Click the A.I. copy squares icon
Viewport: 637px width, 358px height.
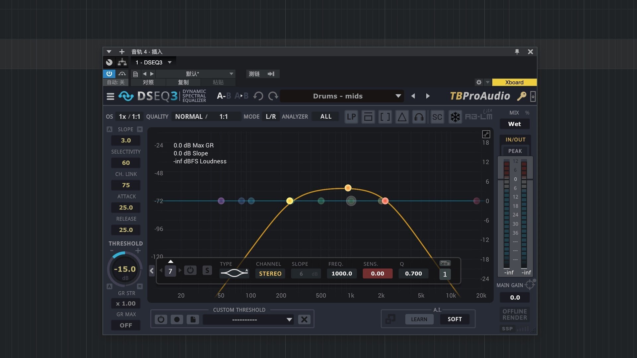390,319
